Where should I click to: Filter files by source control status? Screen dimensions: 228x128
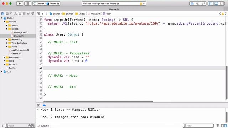point(32,126)
